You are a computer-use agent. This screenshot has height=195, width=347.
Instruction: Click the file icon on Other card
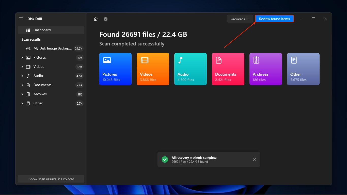pos(294,60)
